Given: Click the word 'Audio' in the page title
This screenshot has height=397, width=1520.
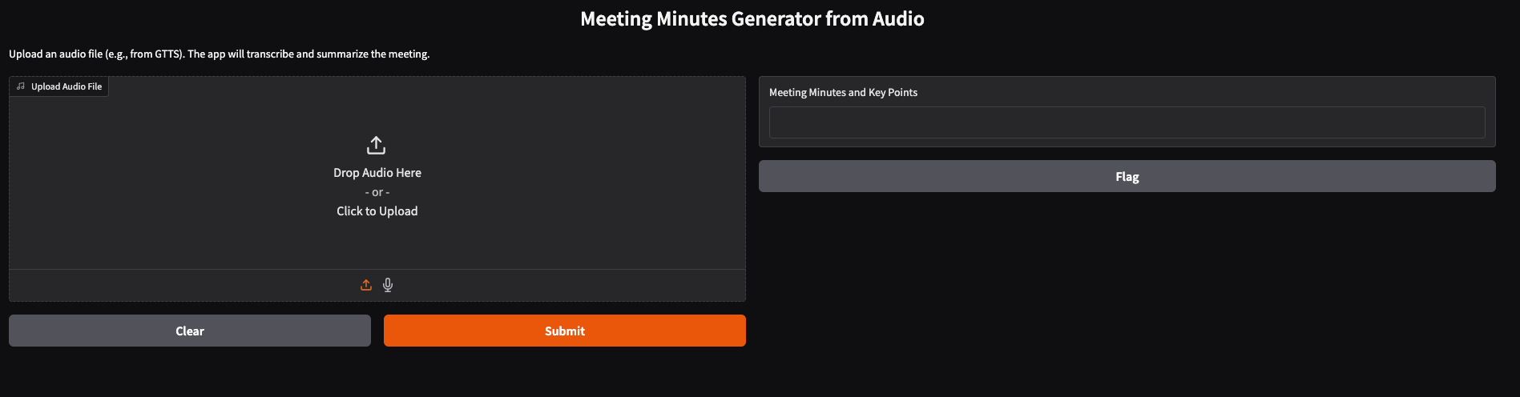Looking at the screenshot, I should [898, 18].
